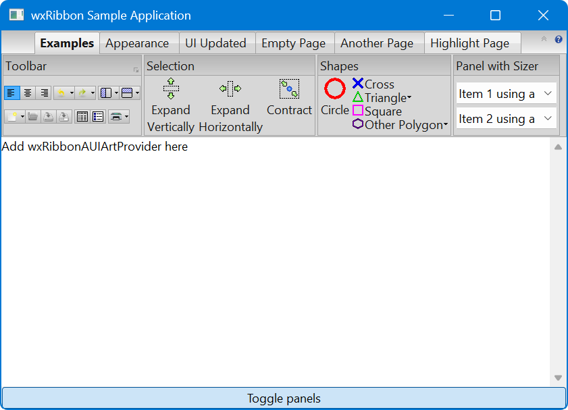Open the Highlight Page tab
Screen dimensions: 568x410
(x=469, y=43)
